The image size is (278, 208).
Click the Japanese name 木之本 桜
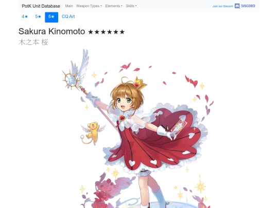(33, 42)
